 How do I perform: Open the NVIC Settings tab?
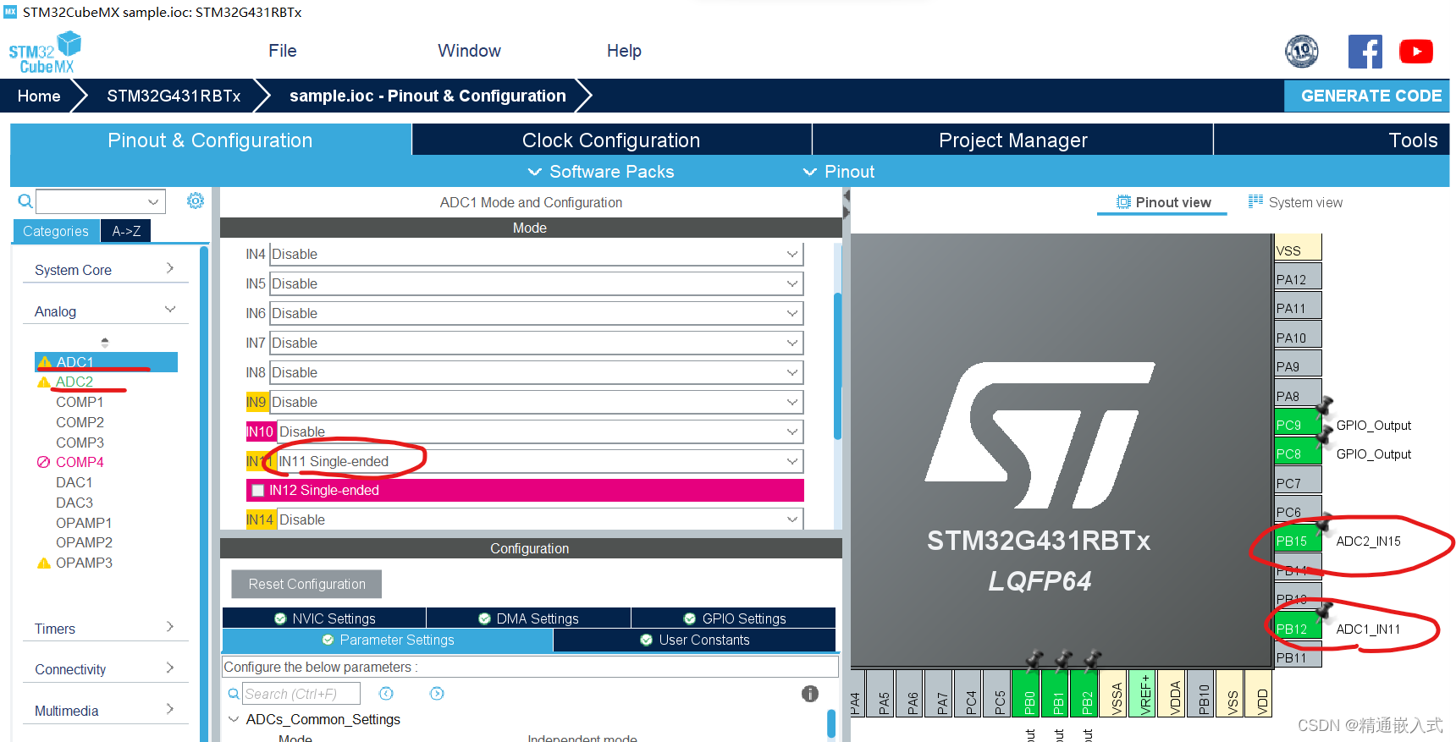(325, 618)
